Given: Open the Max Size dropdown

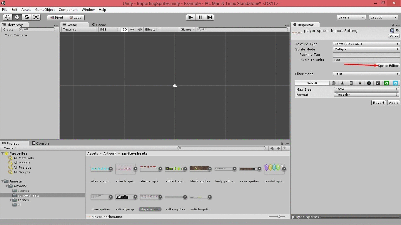Looking at the screenshot, I should (x=366, y=89).
